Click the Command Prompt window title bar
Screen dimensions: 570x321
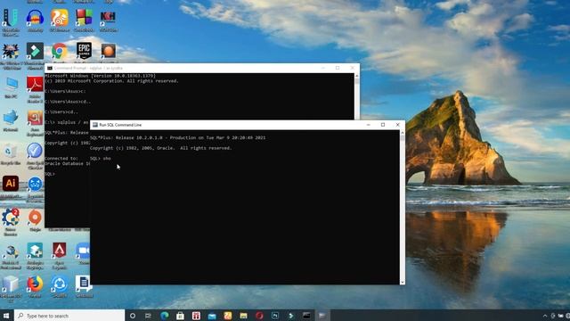pos(202,68)
